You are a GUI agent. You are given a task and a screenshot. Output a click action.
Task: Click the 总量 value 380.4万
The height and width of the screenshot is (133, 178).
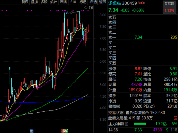point(170,85)
